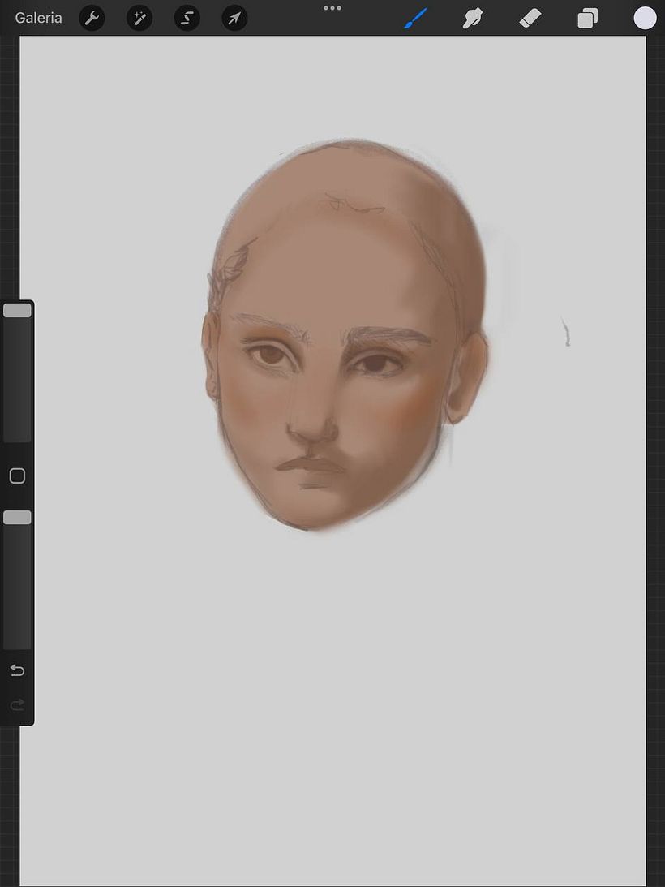Tap the square modify button in sidebar

[17, 476]
